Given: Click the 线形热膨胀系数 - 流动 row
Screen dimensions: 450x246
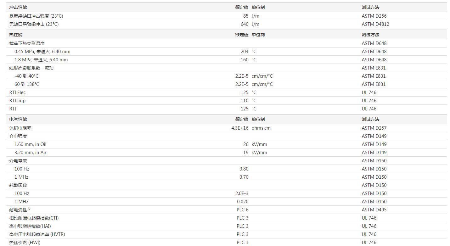Looking at the screenshot, I should tap(227, 68).
